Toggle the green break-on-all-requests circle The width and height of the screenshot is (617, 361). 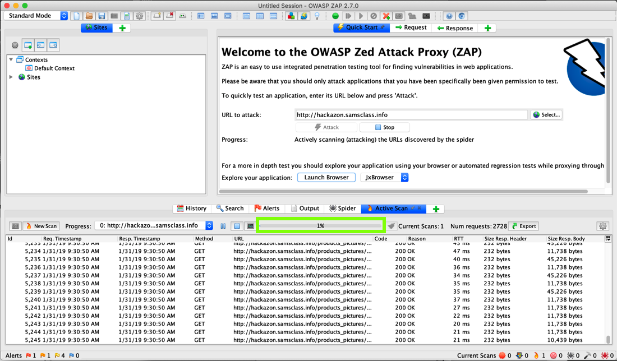pos(335,16)
